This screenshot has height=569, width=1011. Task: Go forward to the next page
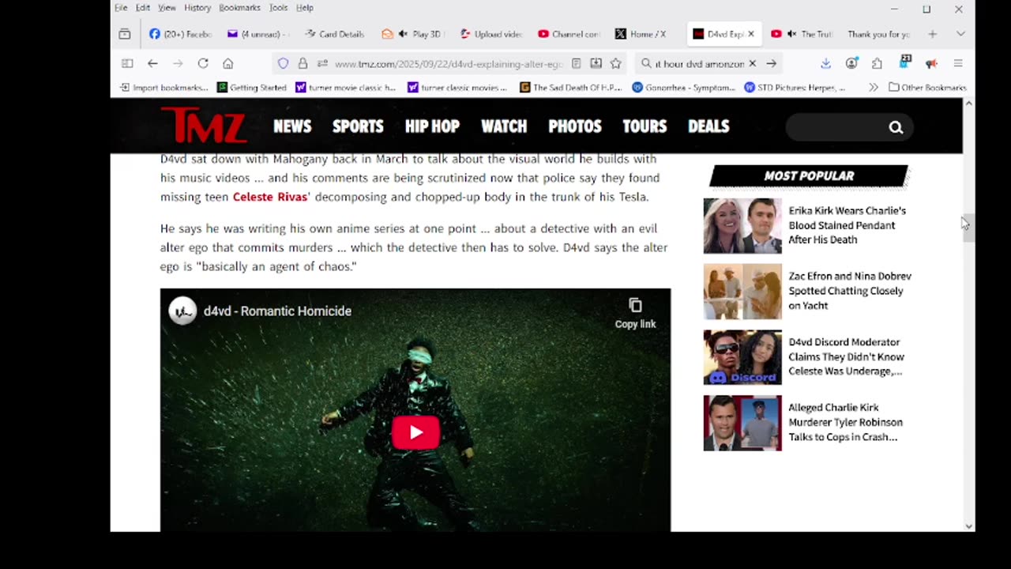pyautogui.click(x=178, y=63)
